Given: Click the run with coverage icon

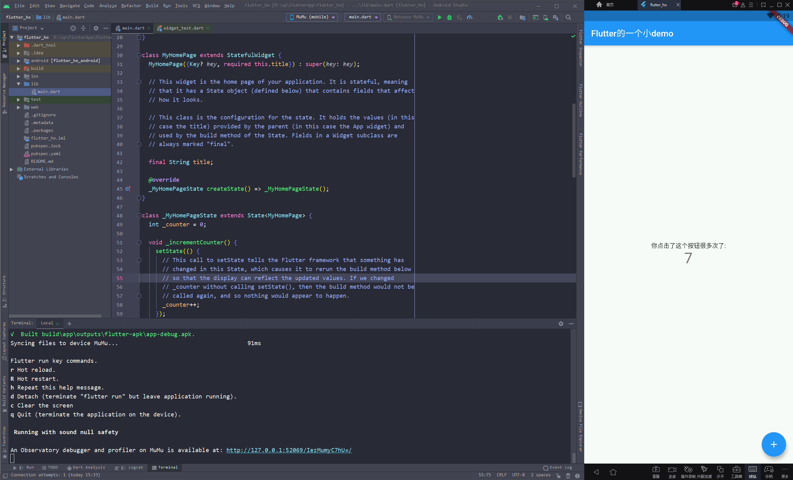Looking at the screenshot, I should (460, 17).
